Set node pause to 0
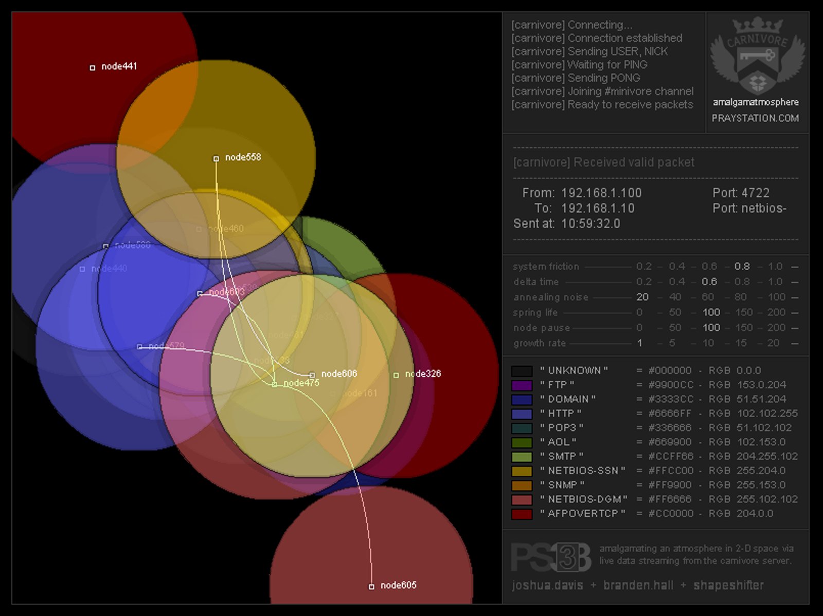Screen dimensions: 823x616 click(639, 328)
